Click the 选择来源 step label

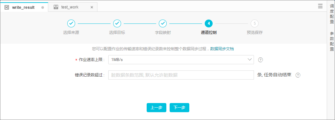click(x=71, y=33)
